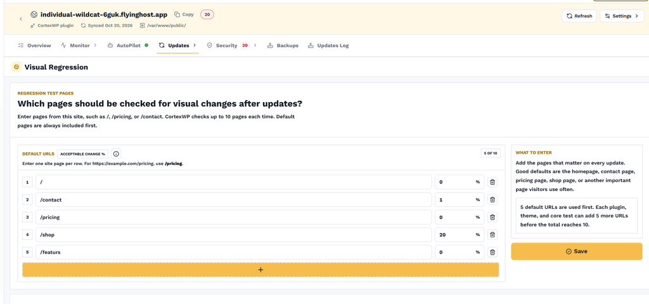The width and height of the screenshot is (649, 304).
Task: Set the change percent for /featurs row
Action: 459,252
